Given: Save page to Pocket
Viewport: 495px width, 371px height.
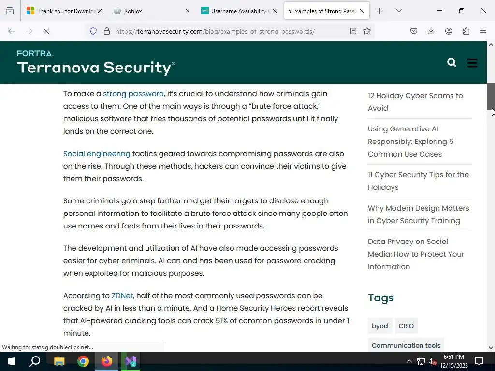Looking at the screenshot, I should pyautogui.click(x=414, y=31).
